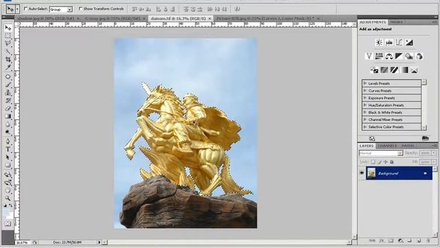Image resolution: width=440 pixels, height=248 pixels.
Task: Open the Auto-Select Group dropdown
Action: point(61,9)
